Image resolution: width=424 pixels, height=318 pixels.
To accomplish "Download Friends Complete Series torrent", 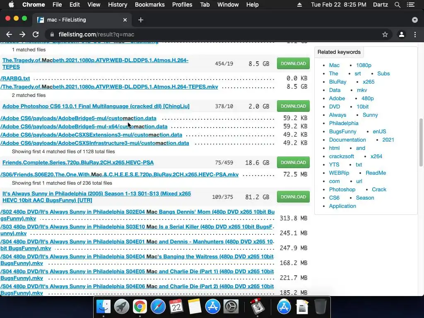I will pos(293,162).
